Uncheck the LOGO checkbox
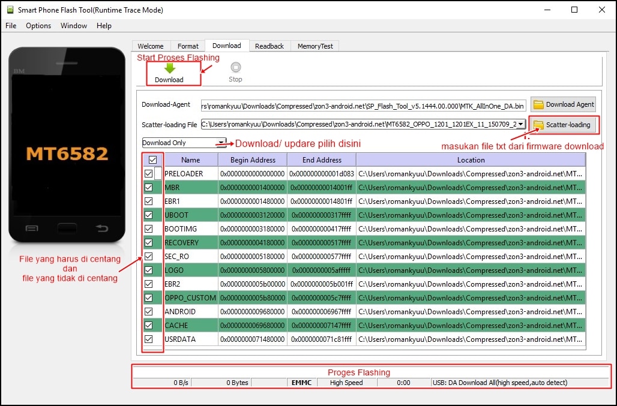617x406 pixels. 149,270
